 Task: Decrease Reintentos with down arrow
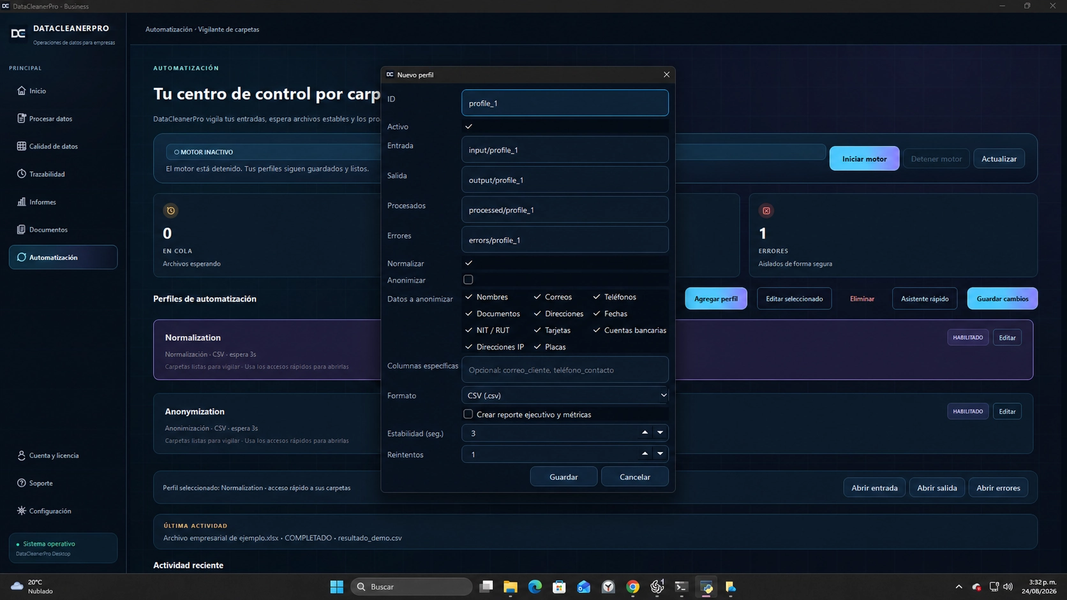click(x=660, y=453)
